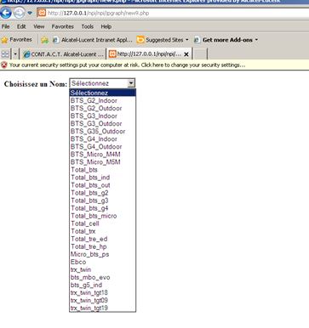Screen dimensions: 309x328
Task: Switch to http://127.0.0.1/npi/npi tab
Action: tap(146, 54)
